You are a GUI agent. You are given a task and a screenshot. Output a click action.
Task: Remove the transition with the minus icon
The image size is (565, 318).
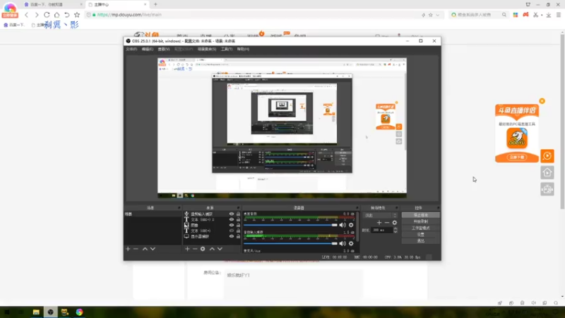tap(386, 223)
